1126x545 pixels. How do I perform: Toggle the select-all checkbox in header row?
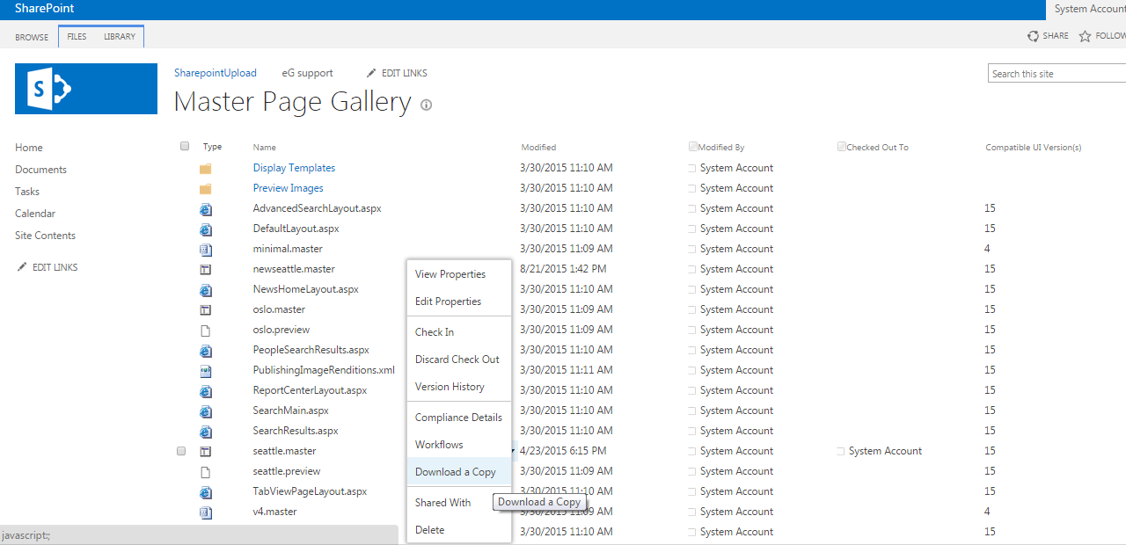point(185,147)
